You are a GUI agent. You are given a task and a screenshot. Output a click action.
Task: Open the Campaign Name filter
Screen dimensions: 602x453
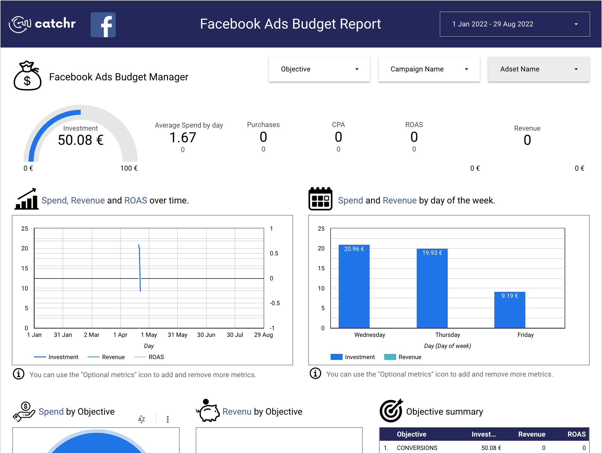click(429, 69)
